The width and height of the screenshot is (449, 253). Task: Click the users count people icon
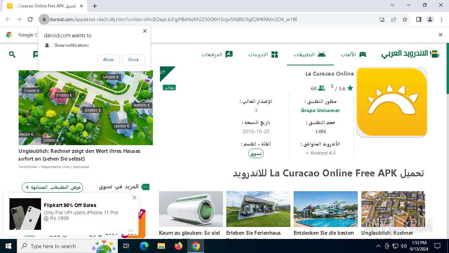pos(321,89)
